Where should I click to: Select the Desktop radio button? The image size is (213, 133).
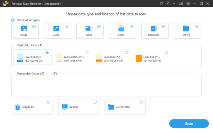click(95, 102)
